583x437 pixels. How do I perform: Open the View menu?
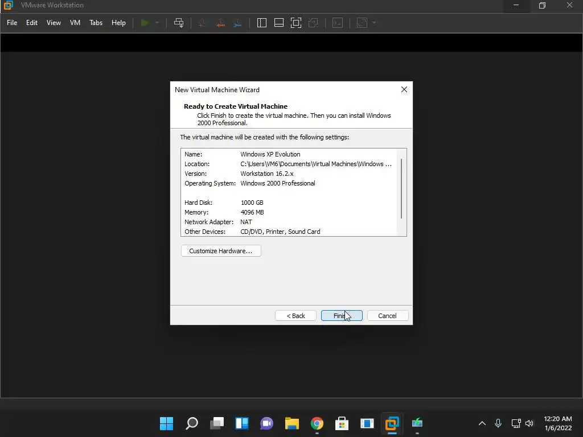[x=54, y=23]
